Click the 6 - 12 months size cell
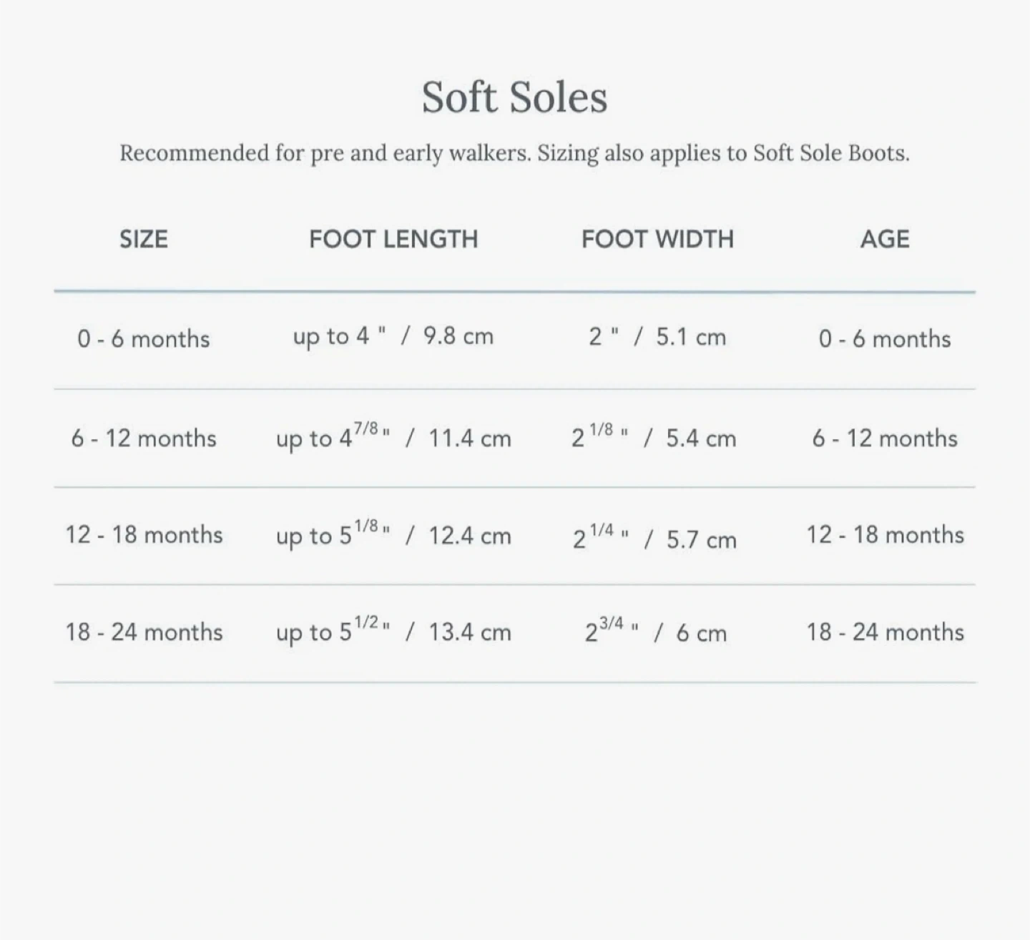Image resolution: width=1030 pixels, height=940 pixels. coord(144,438)
